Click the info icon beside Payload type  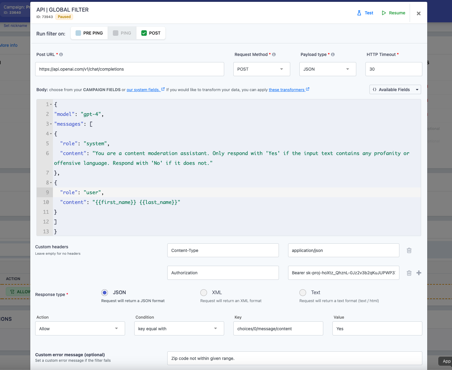tap(333, 54)
